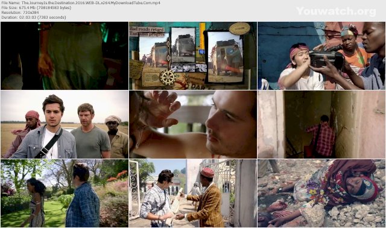Open thumbnail of men exchanging paper at gate
386x228 pixels.
tap(193, 193)
